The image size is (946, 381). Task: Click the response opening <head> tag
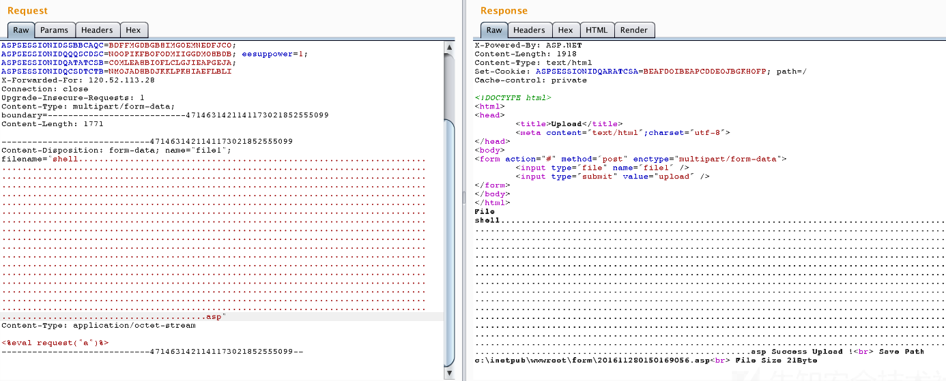490,115
